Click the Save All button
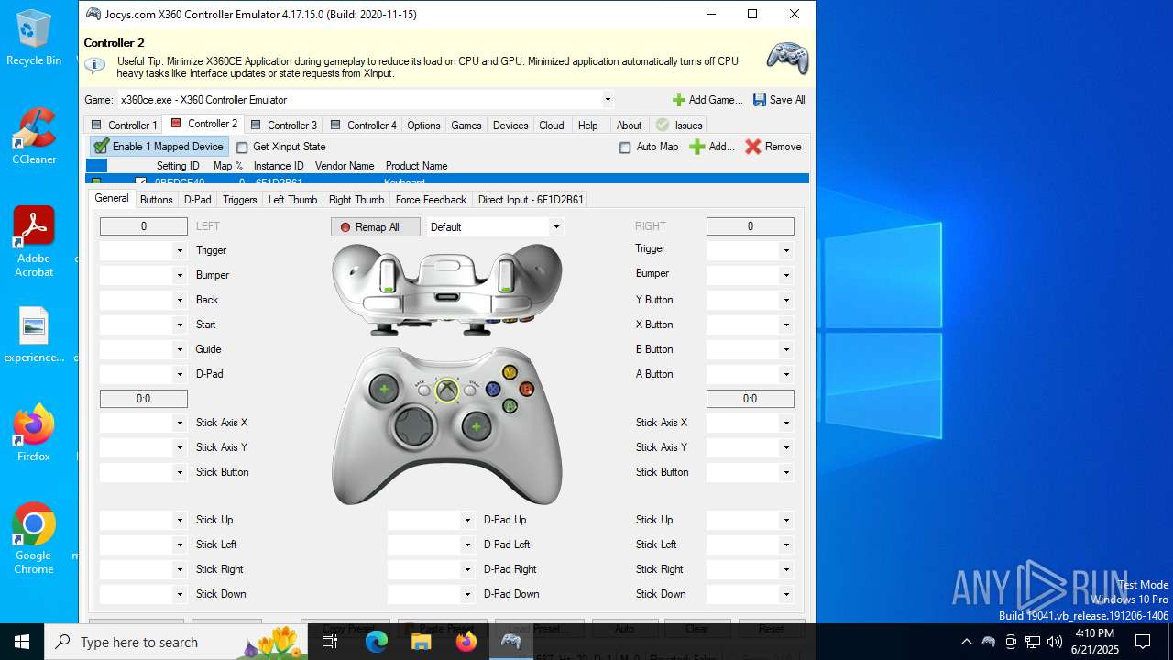This screenshot has width=1173, height=660. point(779,100)
